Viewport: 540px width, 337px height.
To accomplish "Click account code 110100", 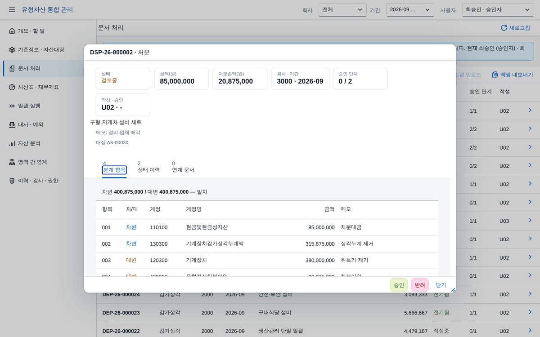I will coord(159,227).
